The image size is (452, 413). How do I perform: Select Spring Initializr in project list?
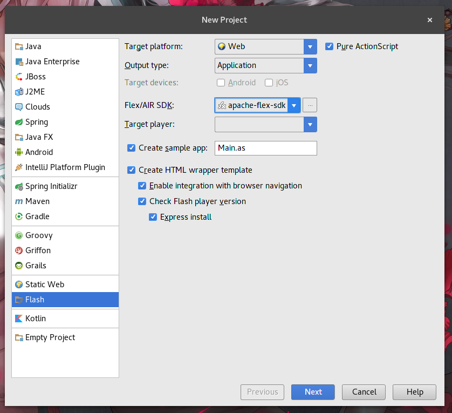(x=65, y=186)
